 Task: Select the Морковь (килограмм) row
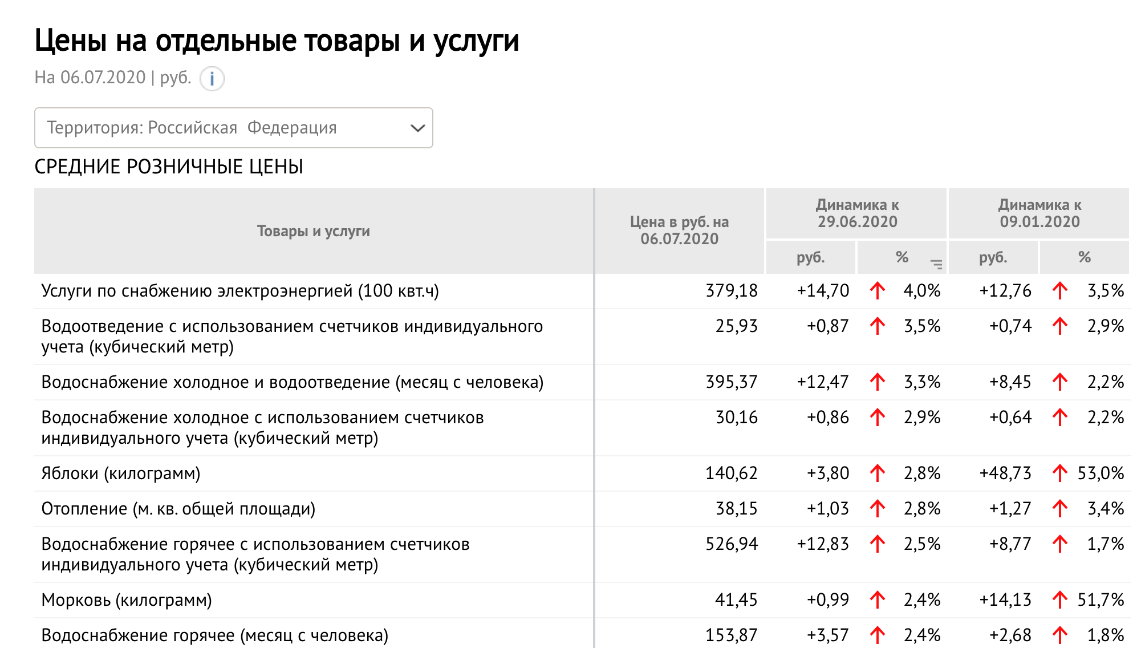coord(127,600)
